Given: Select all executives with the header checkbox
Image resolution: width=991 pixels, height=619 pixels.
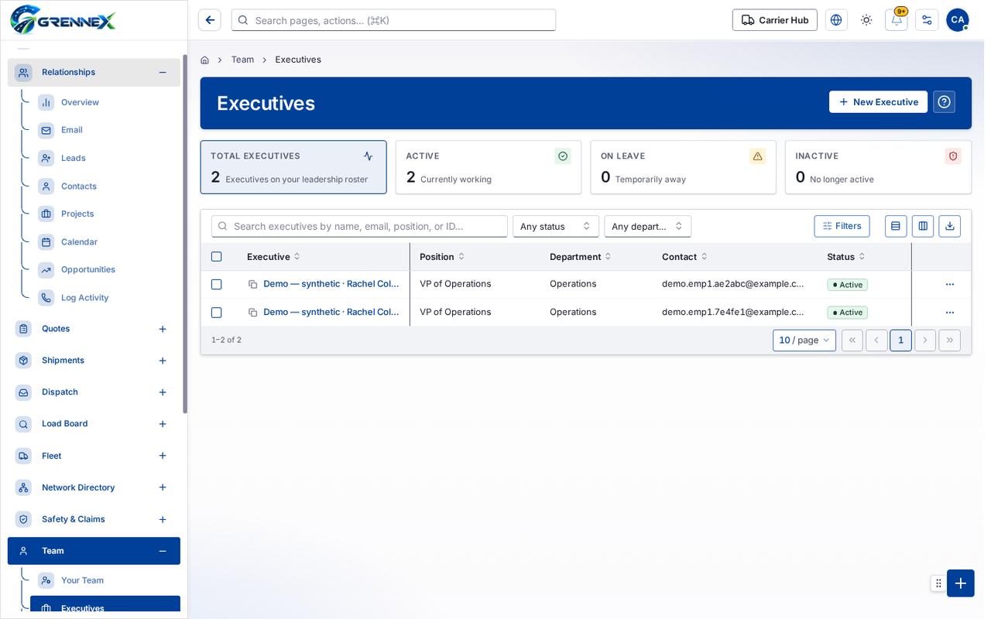Looking at the screenshot, I should 217,257.
